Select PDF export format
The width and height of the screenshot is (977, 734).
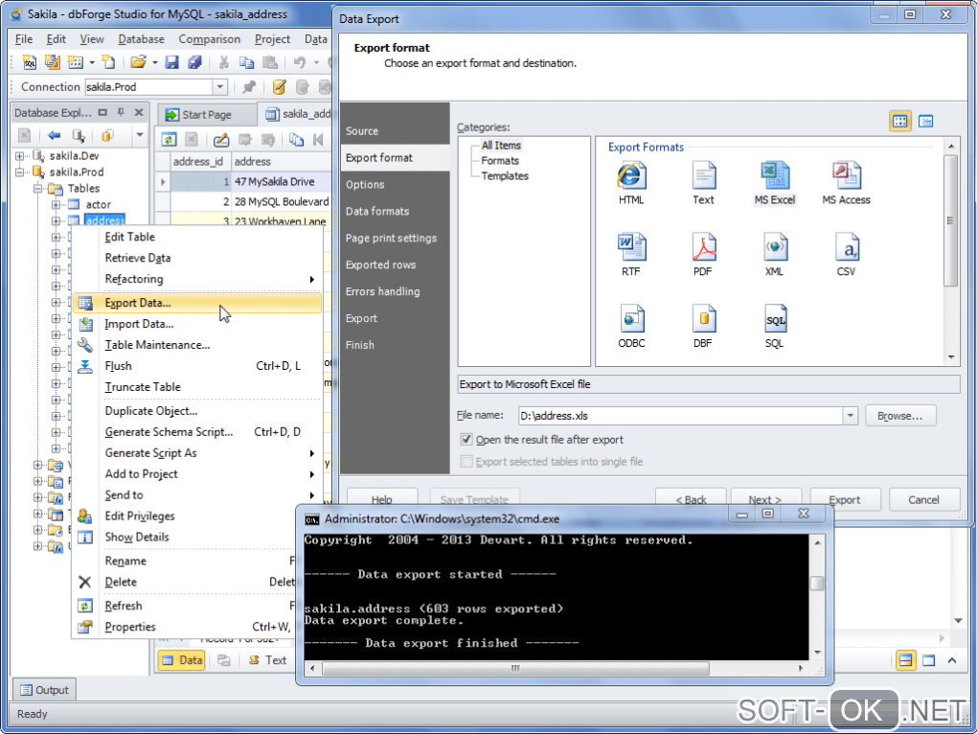click(x=703, y=255)
